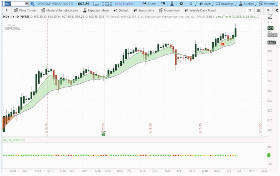Image resolution: width=280 pixels, height=176 pixels.
Task: Click the symbol link color clipboard icon
Action: 32,4
